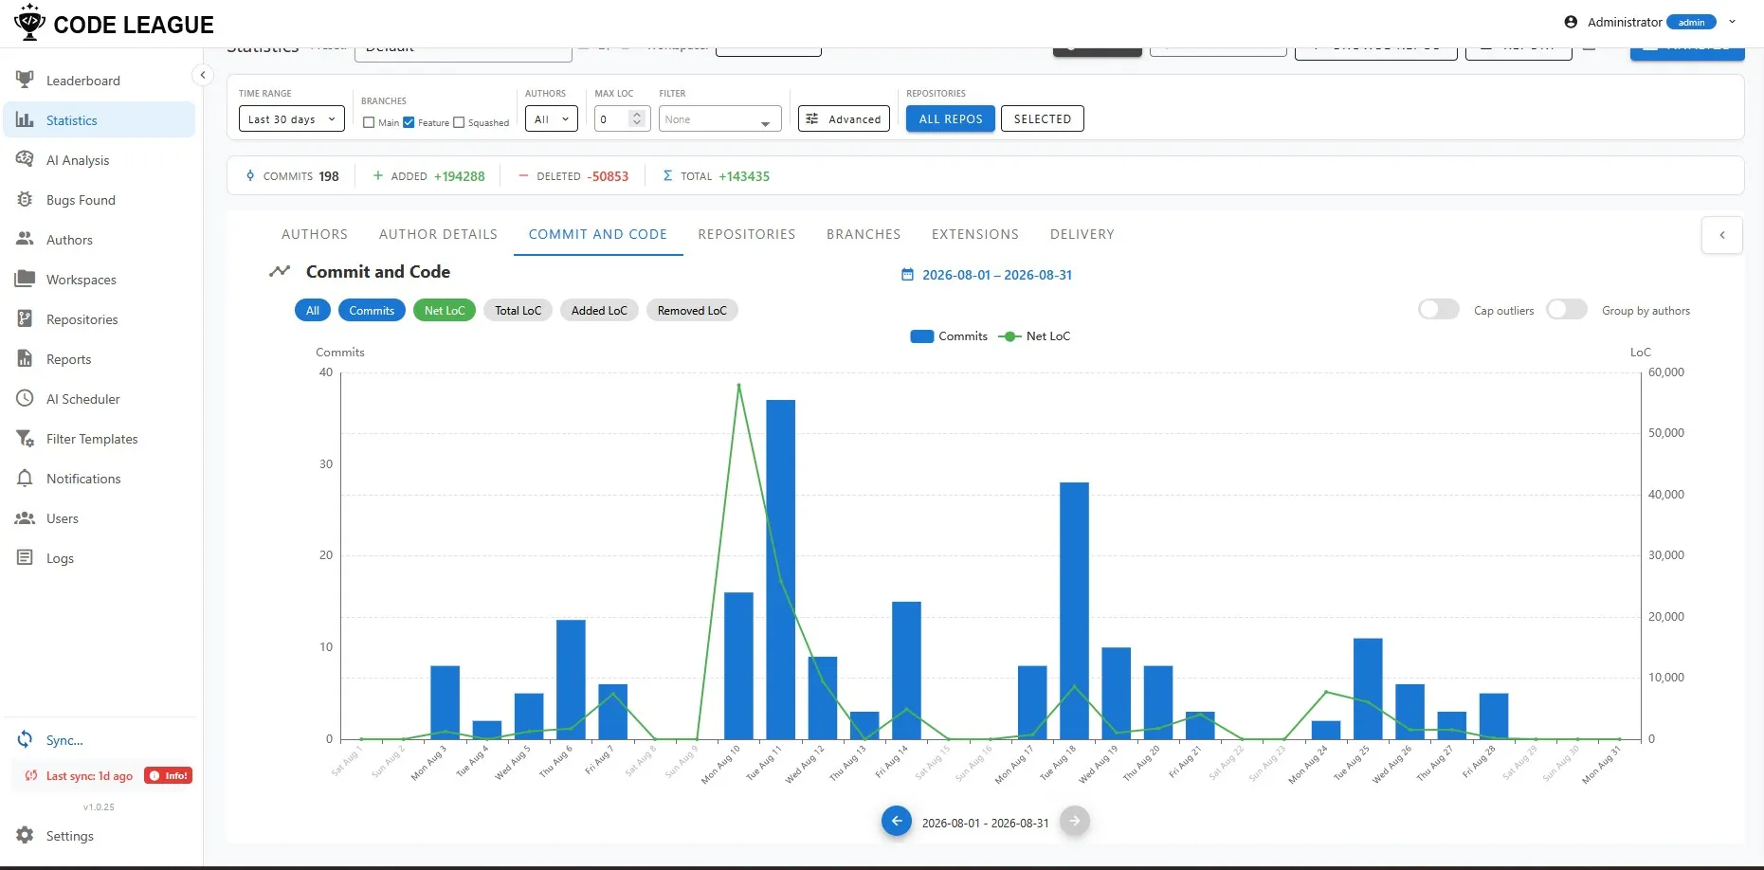Collapse the right panel chevron button
1764x870 pixels.
pos(1722,235)
